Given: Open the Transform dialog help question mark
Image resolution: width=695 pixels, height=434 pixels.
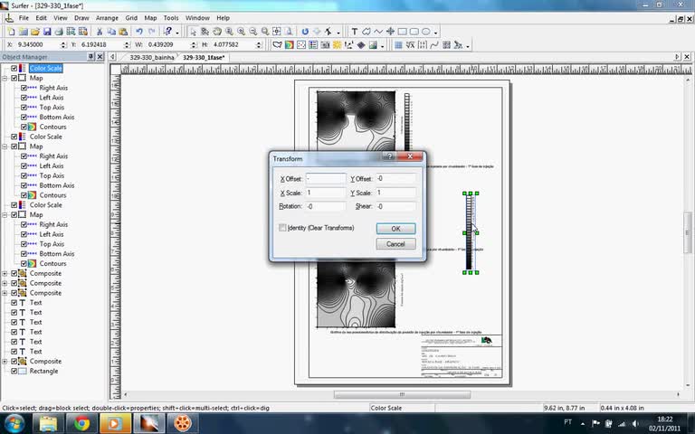Looking at the screenshot, I should tap(390, 157).
